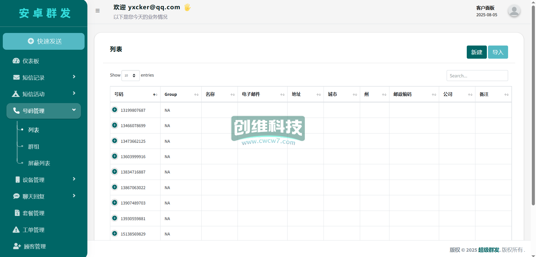536x257 pixels.
Task: Expand row details for 13834716887
Action: [114, 172]
